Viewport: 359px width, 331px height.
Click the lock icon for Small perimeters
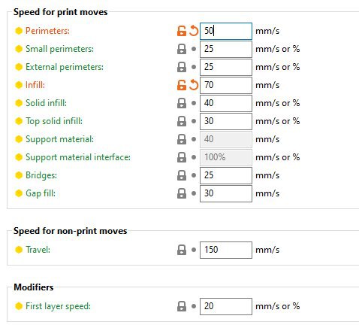coord(182,49)
